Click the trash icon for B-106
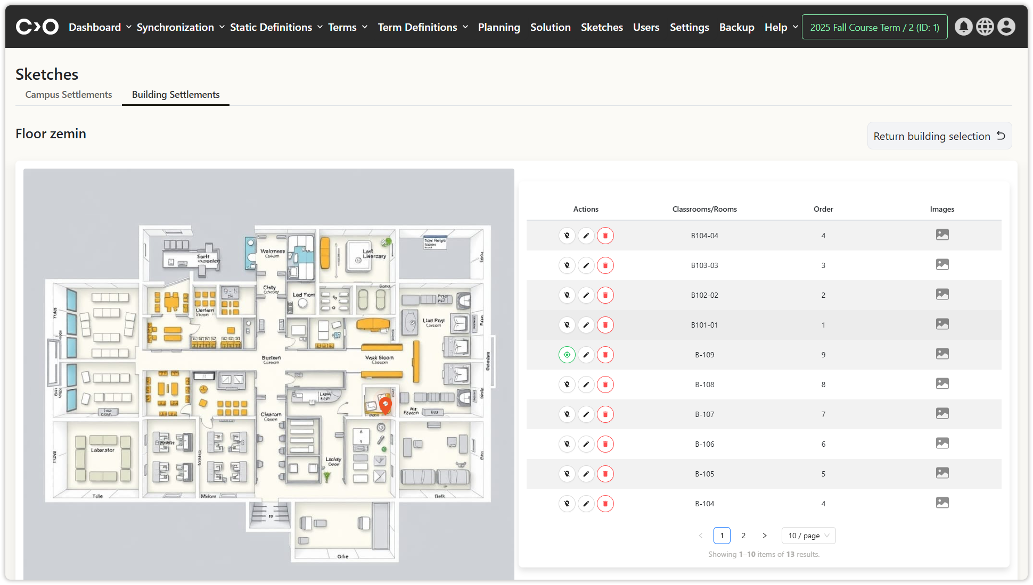The width and height of the screenshot is (1033, 585). point(605,444)
